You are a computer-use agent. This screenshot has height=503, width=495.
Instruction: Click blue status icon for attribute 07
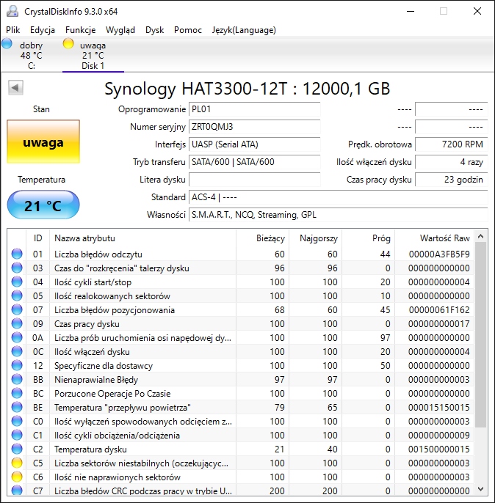[17, 309]
